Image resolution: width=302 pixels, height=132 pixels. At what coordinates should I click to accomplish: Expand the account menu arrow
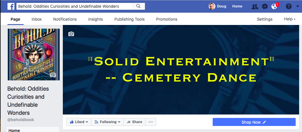[298, 7]
